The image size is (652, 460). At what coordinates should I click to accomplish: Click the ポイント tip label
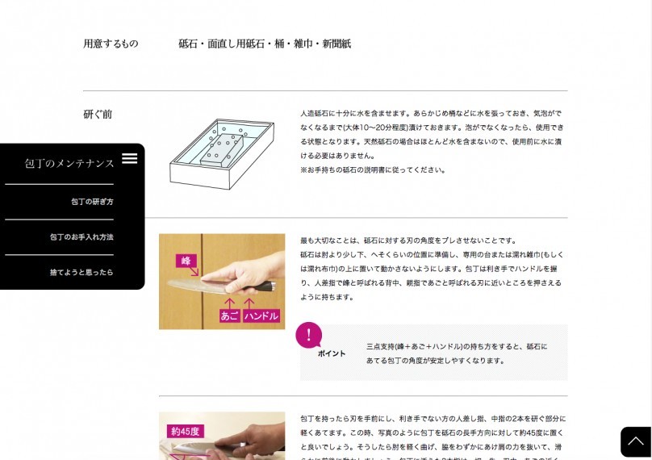point(332,353)
